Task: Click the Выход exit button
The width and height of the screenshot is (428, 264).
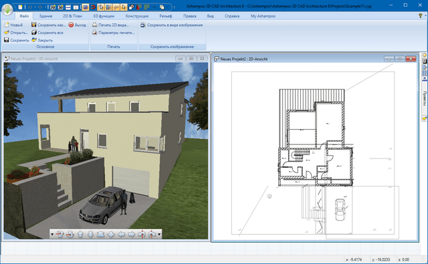Action: (78, 25)
